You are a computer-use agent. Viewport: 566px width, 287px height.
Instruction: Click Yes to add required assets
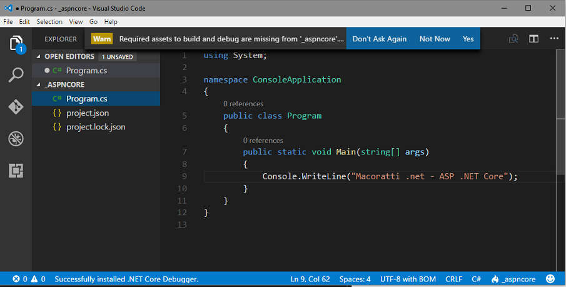[x=468, y=39]
